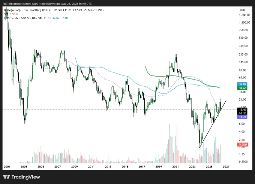Click the 2.60 price axis label
255x184 pixels.
(x=242, y=140)
